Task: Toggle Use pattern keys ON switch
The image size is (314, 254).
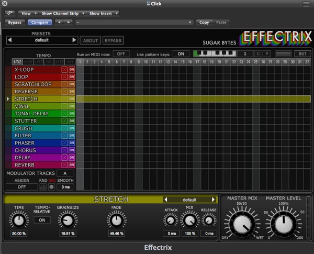Action: pyautogui.click(x=181, y=54)
